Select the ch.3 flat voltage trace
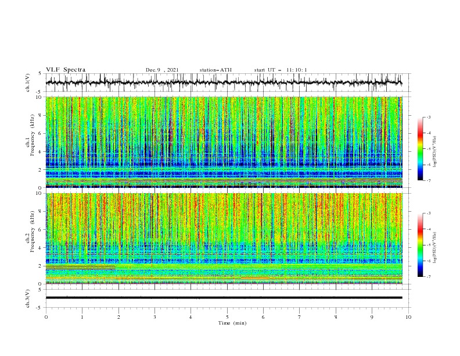 tap(224, 298)
